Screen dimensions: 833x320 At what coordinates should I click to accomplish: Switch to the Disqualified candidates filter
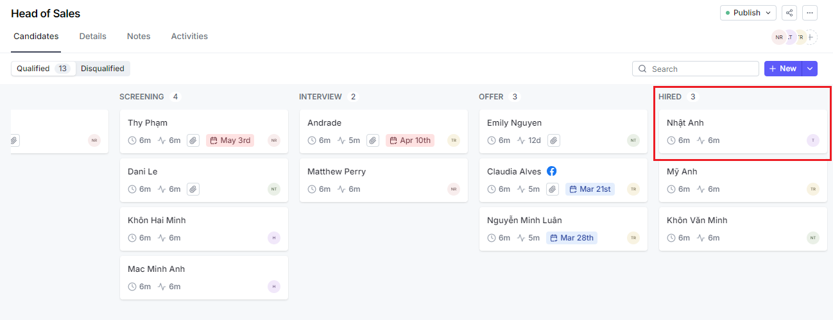tap(103, 69)
